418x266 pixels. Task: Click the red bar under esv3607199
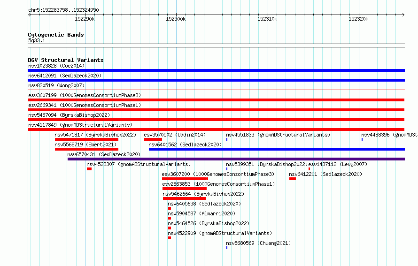point(216,100)
